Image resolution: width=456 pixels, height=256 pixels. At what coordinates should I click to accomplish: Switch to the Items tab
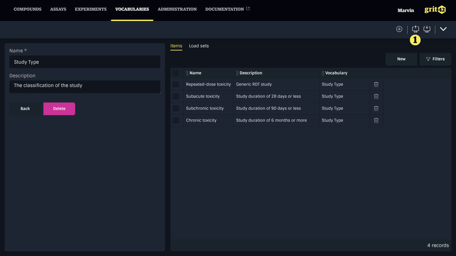(176, 46)
